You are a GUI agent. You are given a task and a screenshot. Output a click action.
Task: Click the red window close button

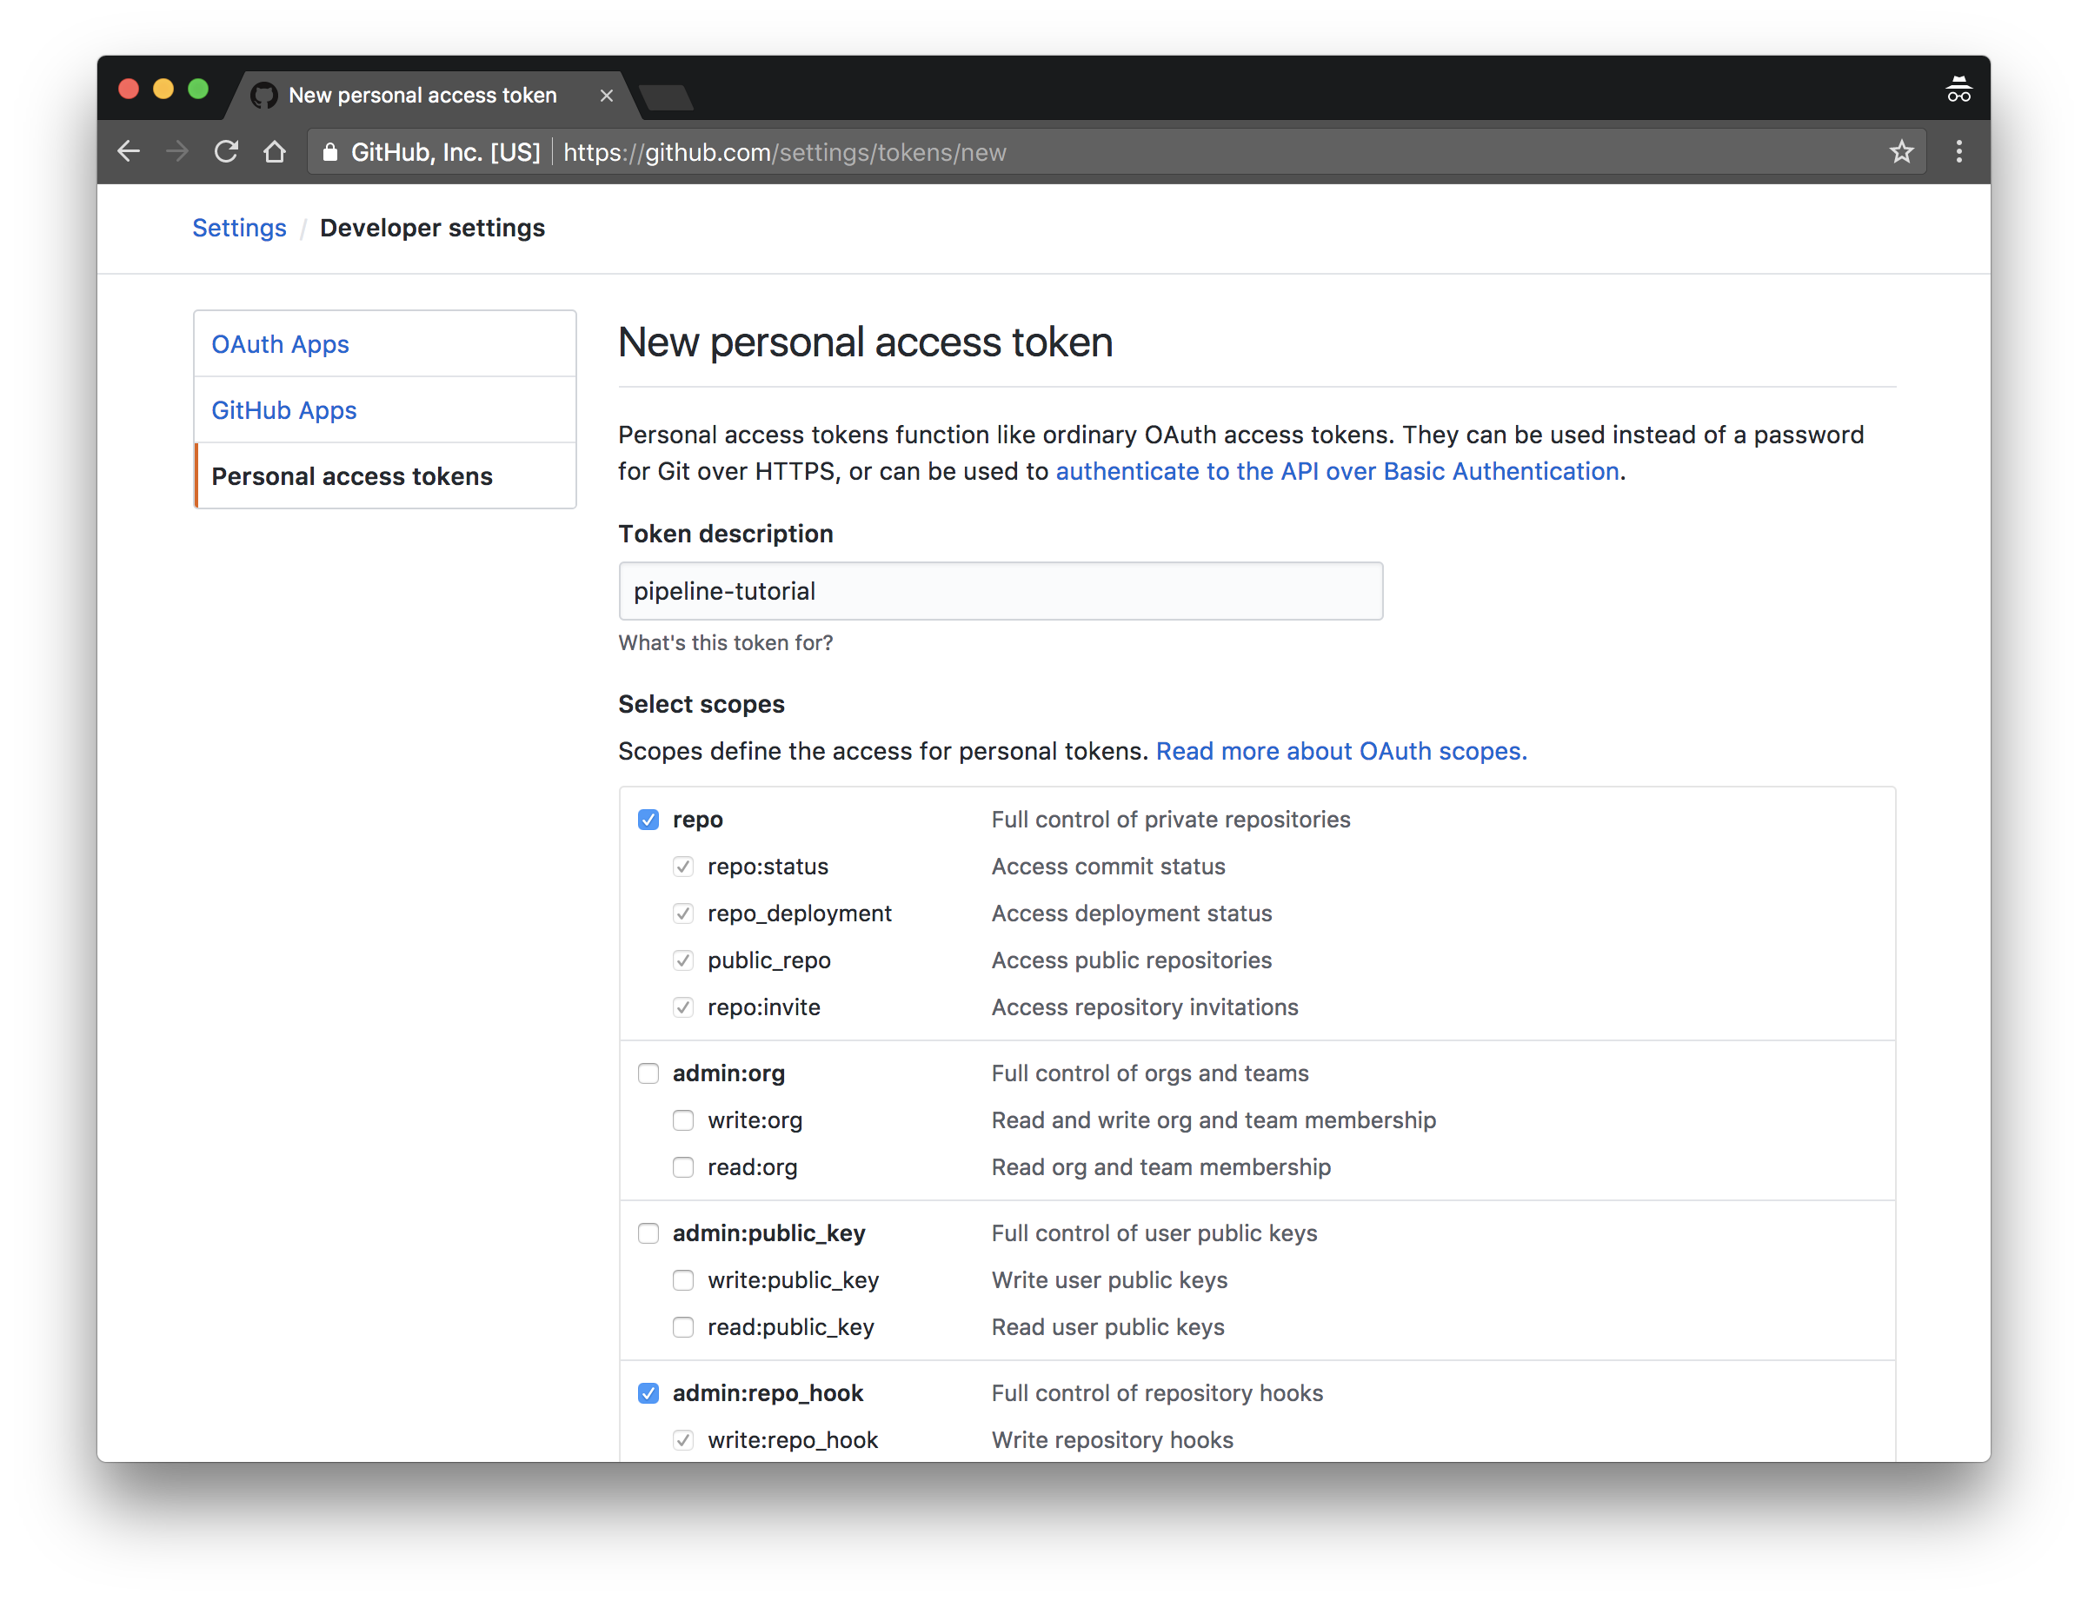click(x=129, y=89)
